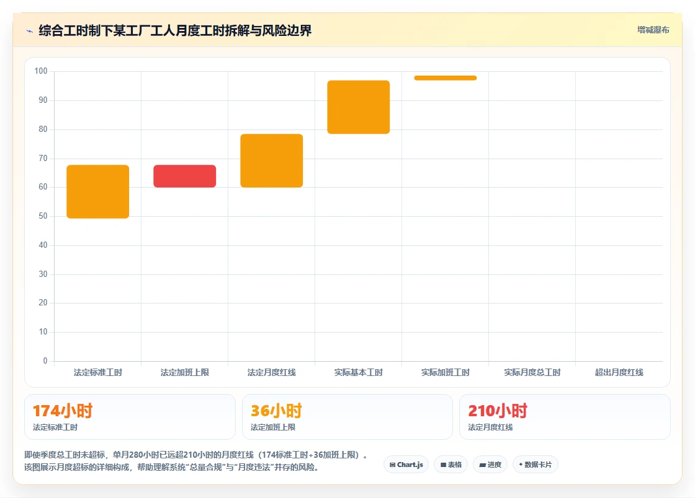Viewport: 695px width, 498px height.
Task: Click y-axis value 20
Action: click(x=43, y=302)
